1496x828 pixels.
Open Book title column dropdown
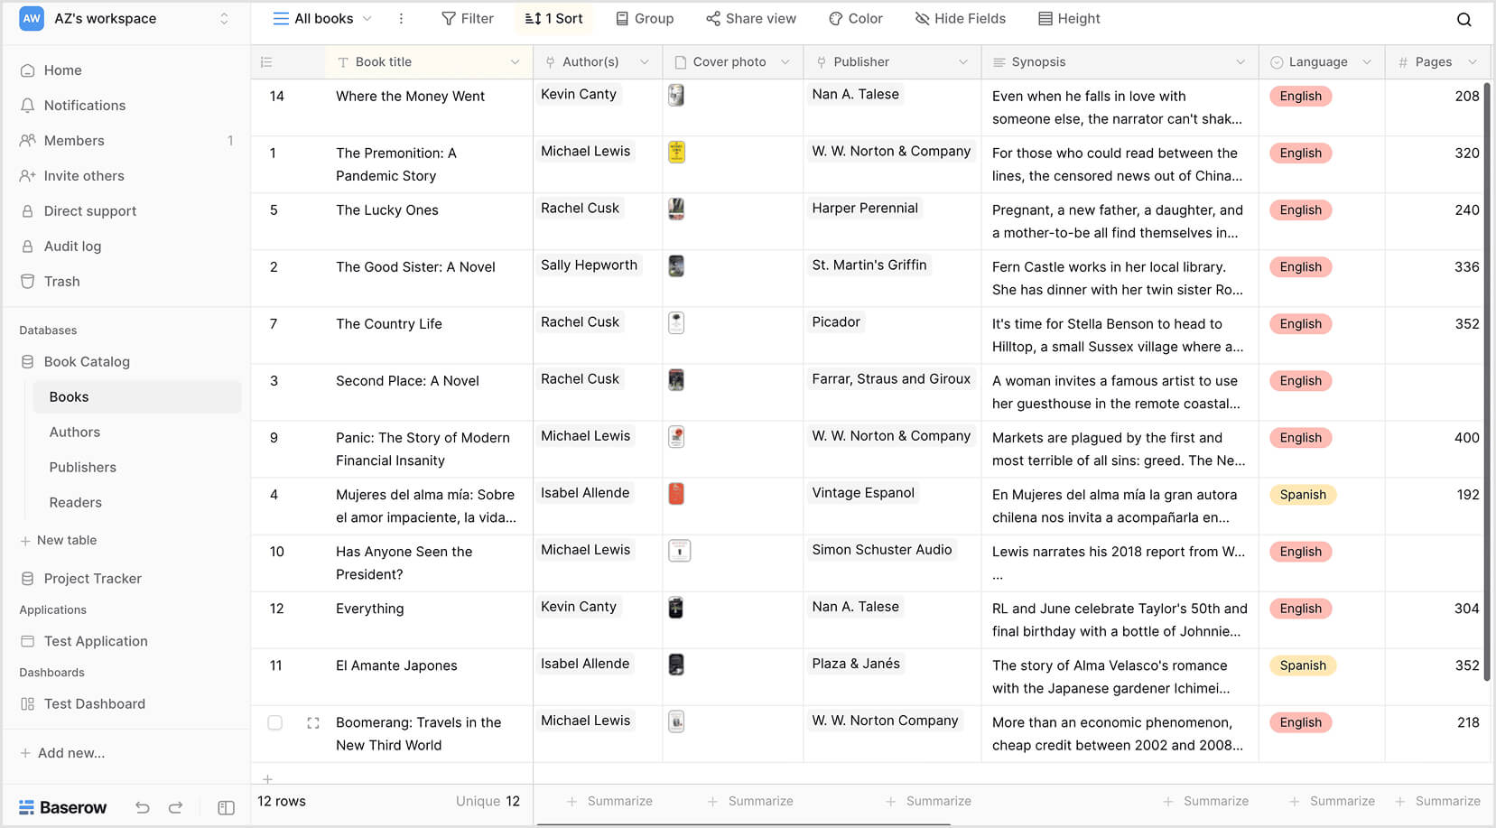point(515,62)
